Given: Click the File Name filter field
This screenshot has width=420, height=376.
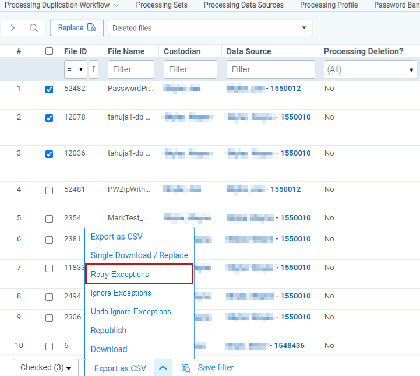Looking at the screenshot, I should 131,69.
